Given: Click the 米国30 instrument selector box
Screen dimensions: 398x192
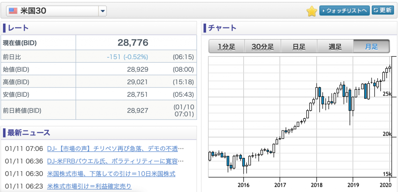Looking at the screenshot, I should coord(56,11).
